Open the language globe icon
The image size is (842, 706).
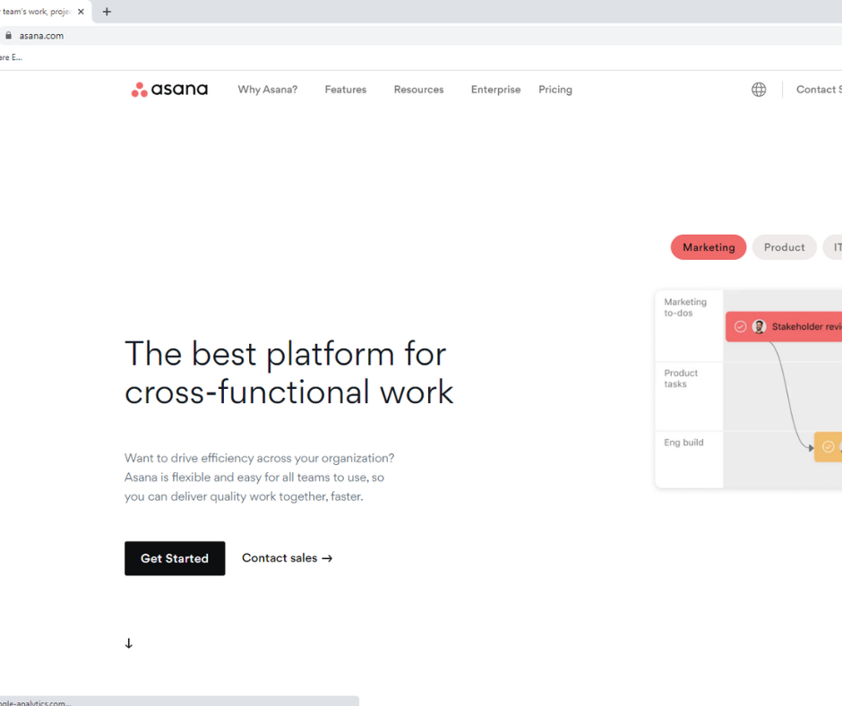pyautogui.click(x=759, y=90)
